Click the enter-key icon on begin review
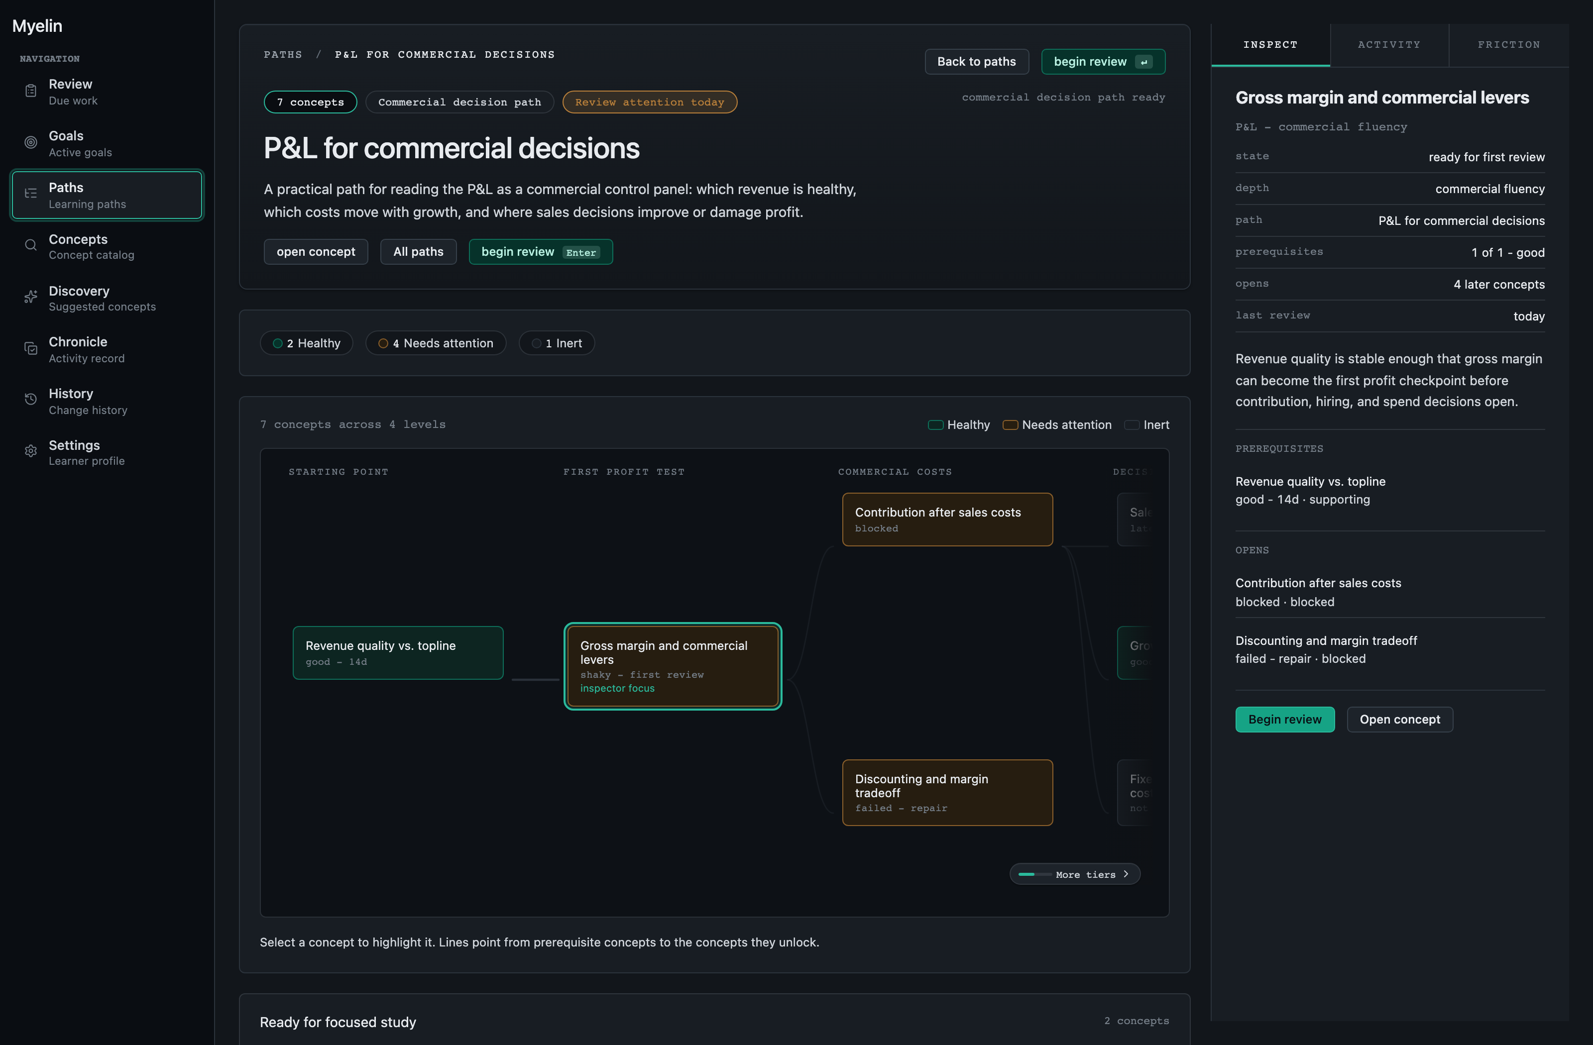 (x=1144, y=62)
